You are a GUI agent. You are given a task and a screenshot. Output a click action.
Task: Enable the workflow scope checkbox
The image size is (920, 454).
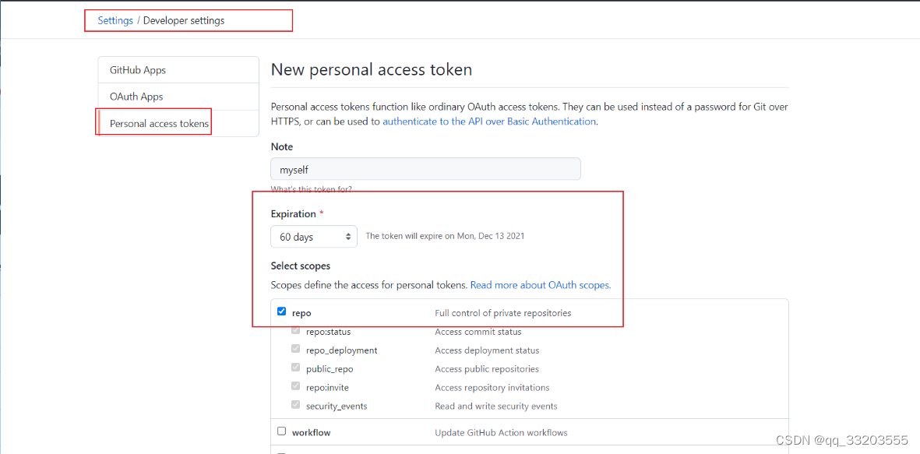pos(282,431)
